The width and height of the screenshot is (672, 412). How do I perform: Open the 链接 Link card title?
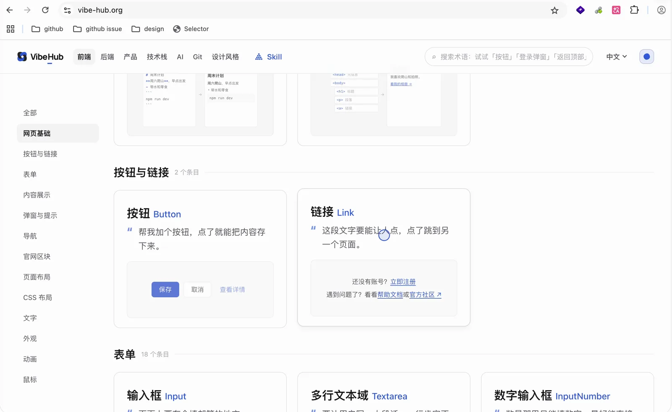[x=332, y=212]
